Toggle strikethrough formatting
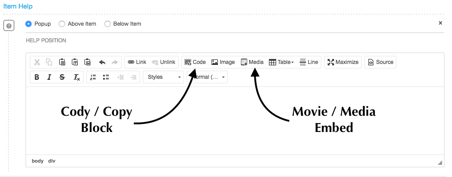 (x=62, y=77)
